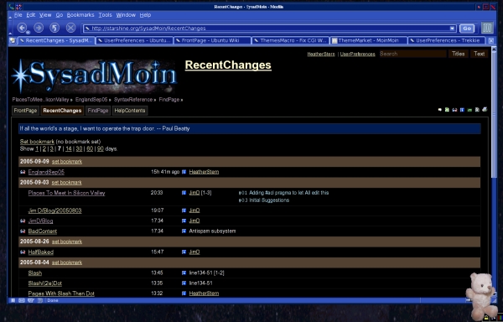
Task: Open the new tab button left of the tabs
Action: pos(13,40)
